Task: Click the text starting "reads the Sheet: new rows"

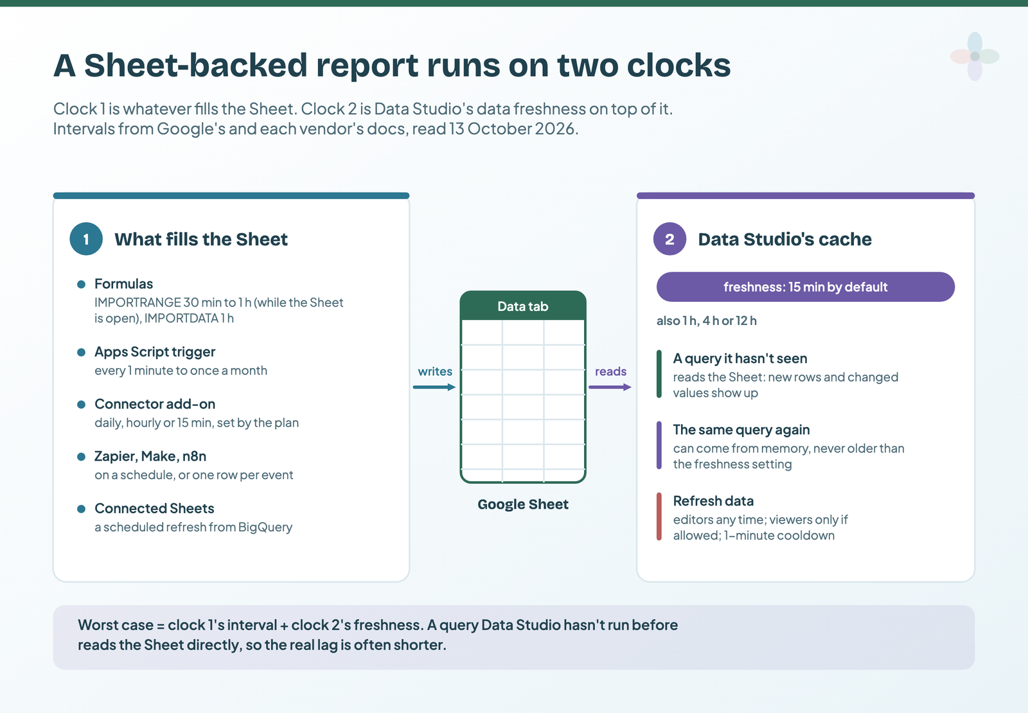Action: pos(785,385)
